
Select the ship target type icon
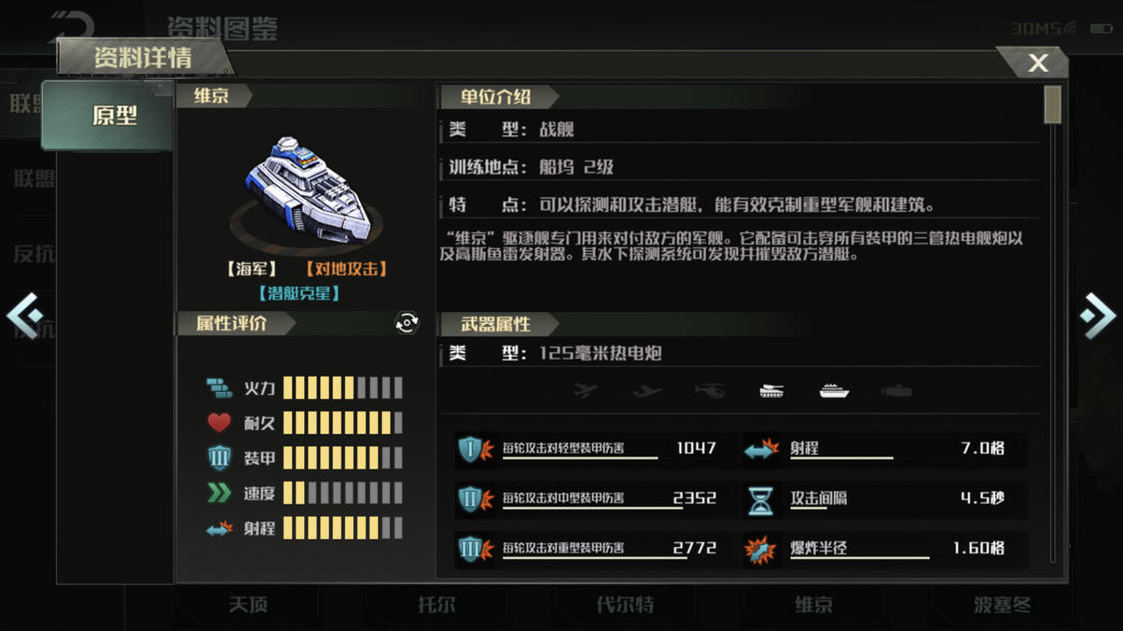[835, 391]
